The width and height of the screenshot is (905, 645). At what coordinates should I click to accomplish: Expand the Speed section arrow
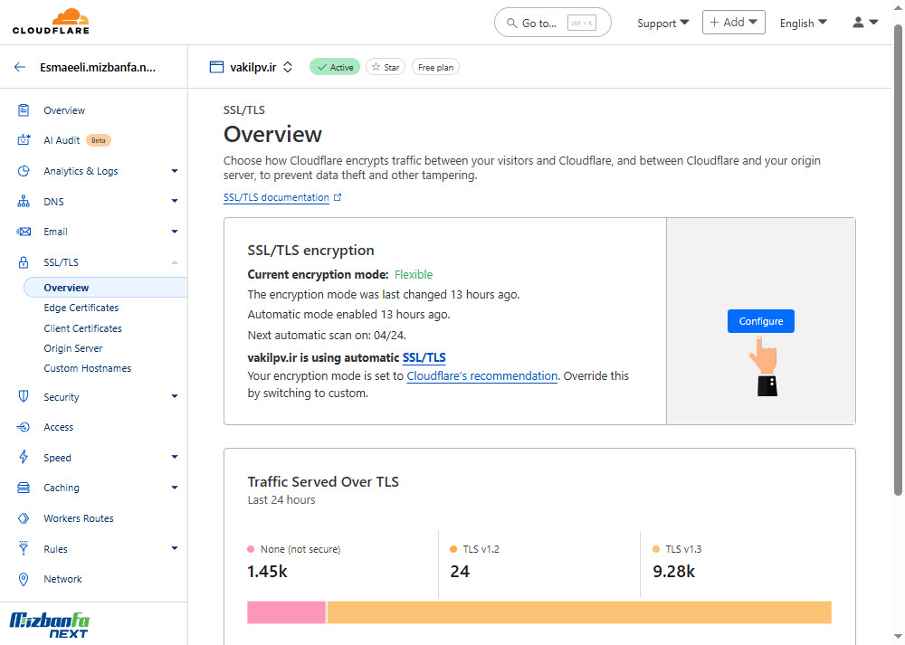coord(175,457)
